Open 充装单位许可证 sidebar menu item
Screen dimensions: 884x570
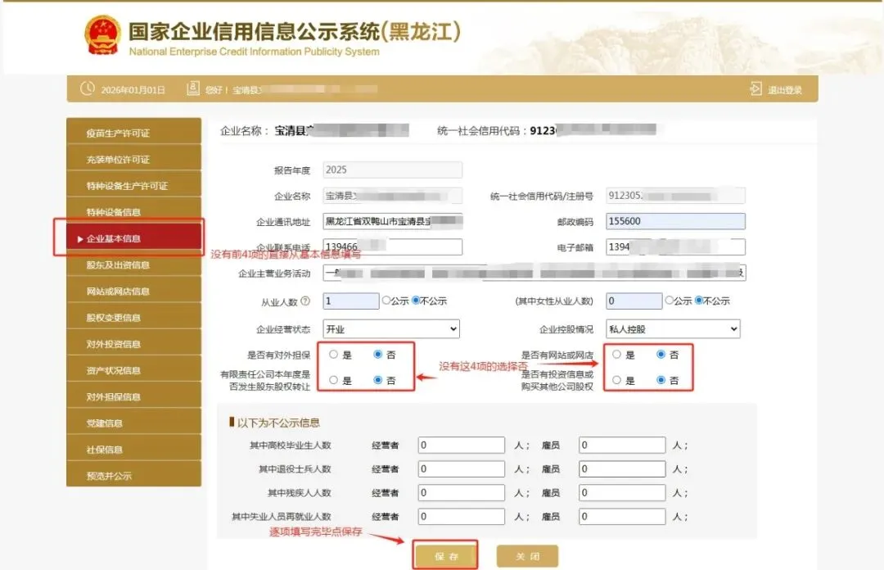133,160
